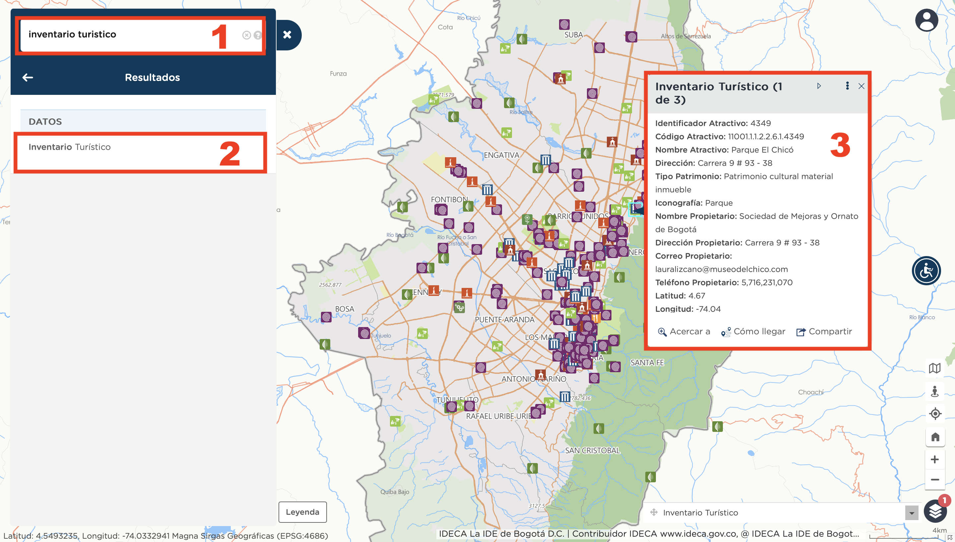Clear the search text with circle-x icon

tap(246, 35)
